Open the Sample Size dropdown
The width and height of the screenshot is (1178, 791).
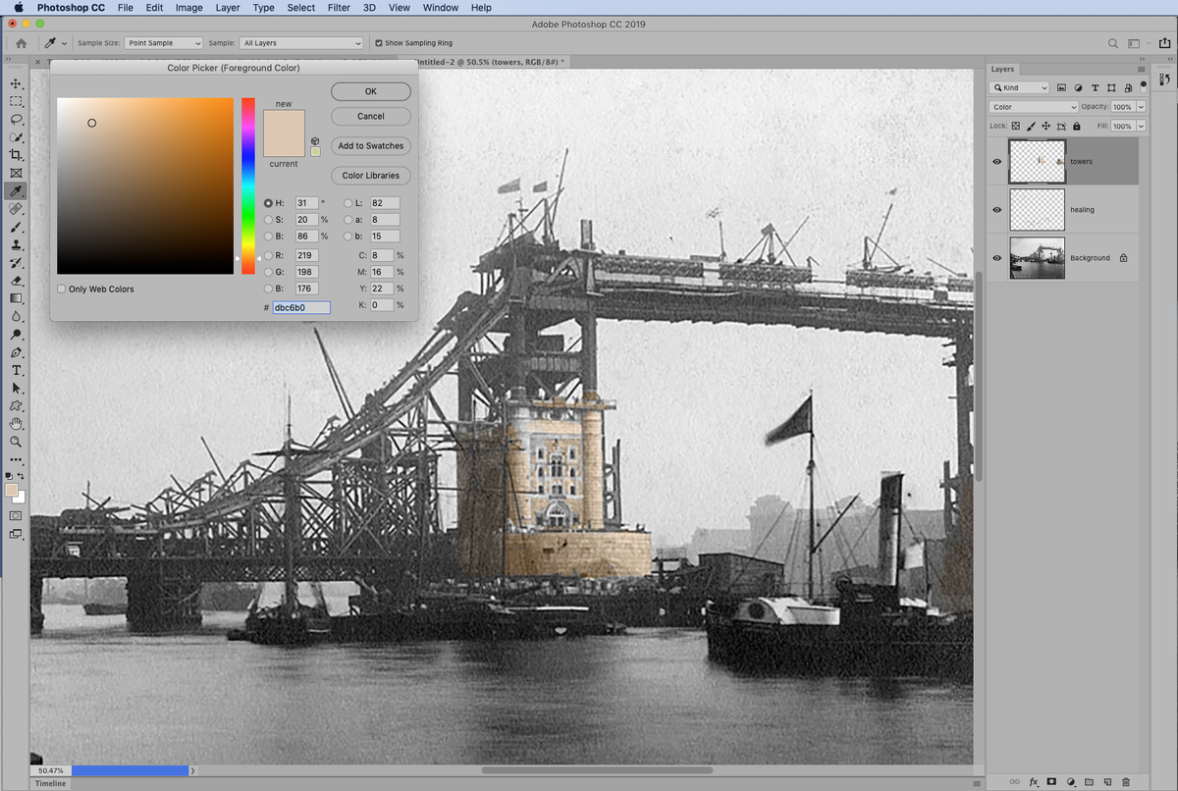[163, 42]
